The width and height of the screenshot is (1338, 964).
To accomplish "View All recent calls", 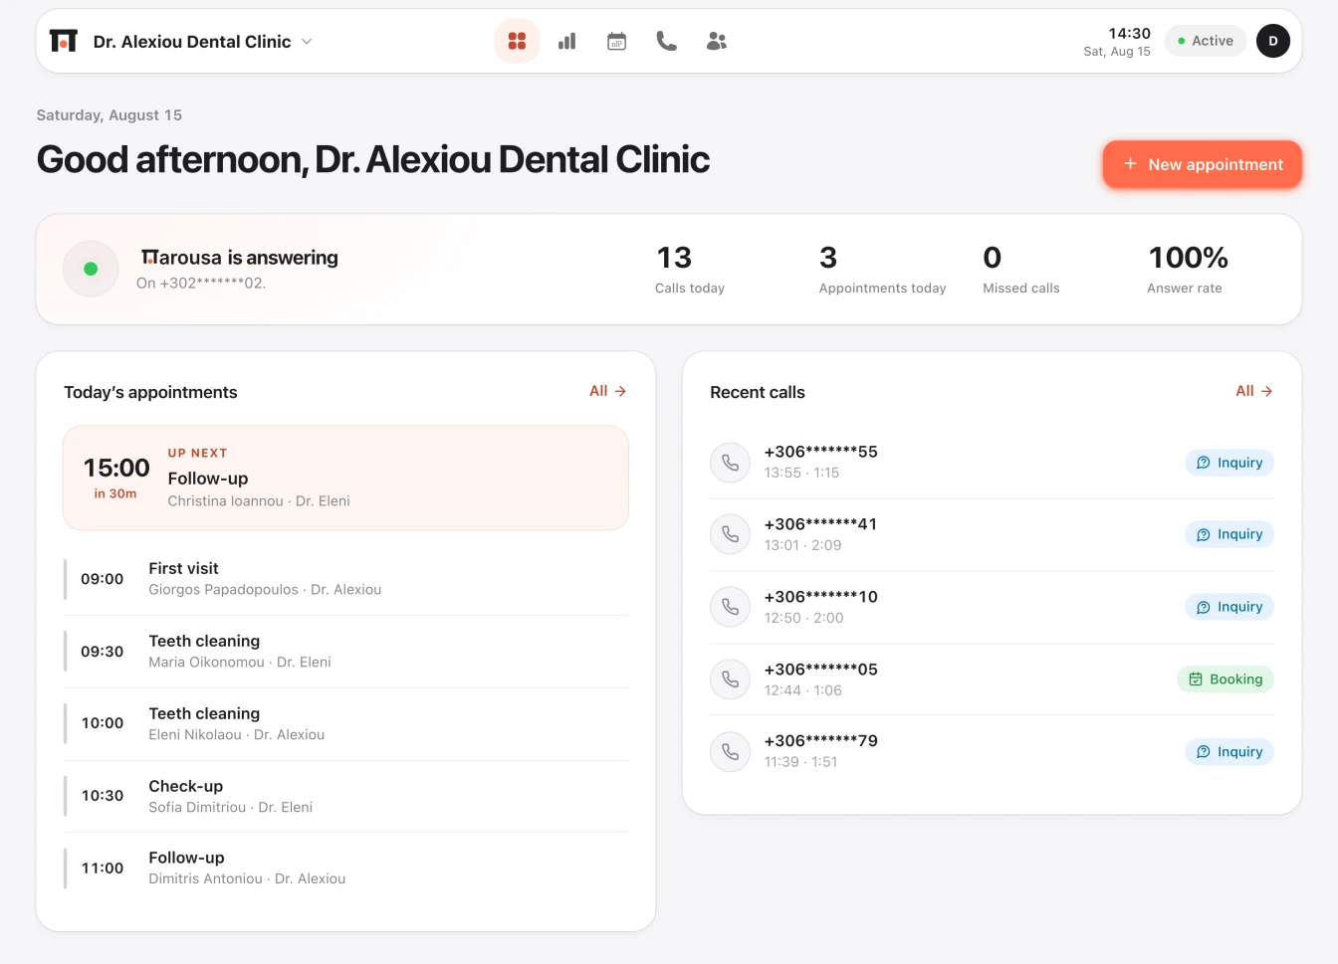I will coord(1253,391).
